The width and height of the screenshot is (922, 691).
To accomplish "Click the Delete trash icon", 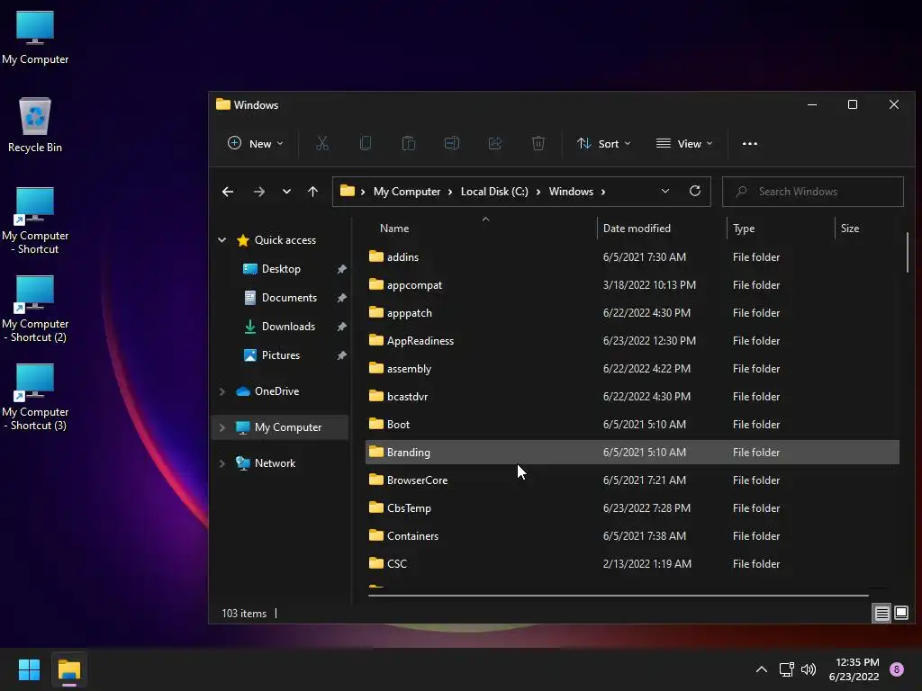I will [538, 143].
